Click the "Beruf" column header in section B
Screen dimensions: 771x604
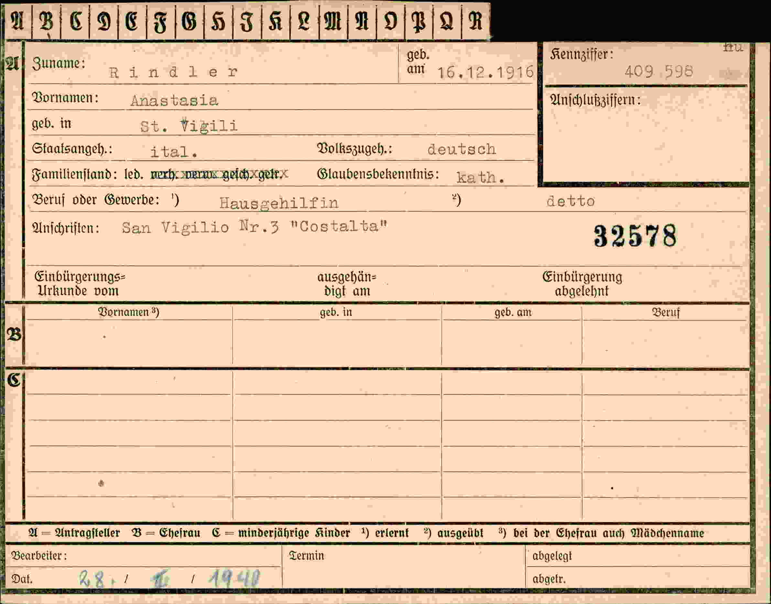(x=666, y=312)
